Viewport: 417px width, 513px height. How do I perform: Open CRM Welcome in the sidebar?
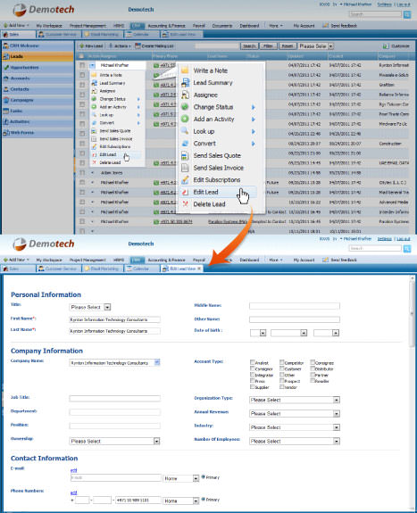coord(37,46)
